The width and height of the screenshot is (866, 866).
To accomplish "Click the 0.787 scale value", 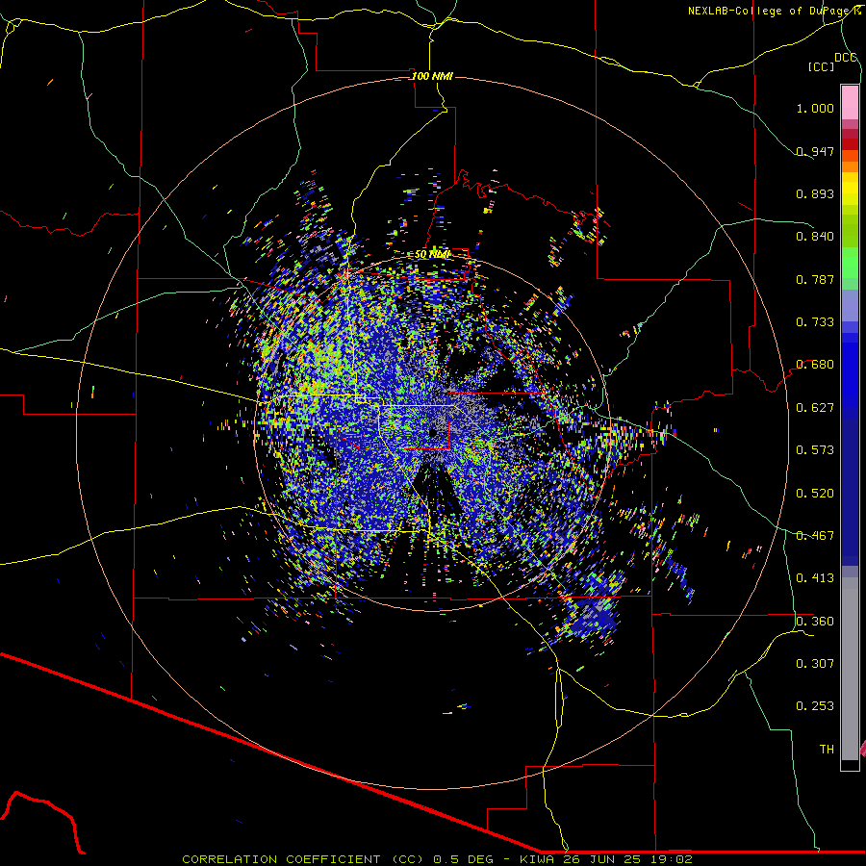I will (815, 279).
